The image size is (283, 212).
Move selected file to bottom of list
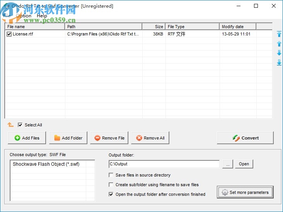279,62
